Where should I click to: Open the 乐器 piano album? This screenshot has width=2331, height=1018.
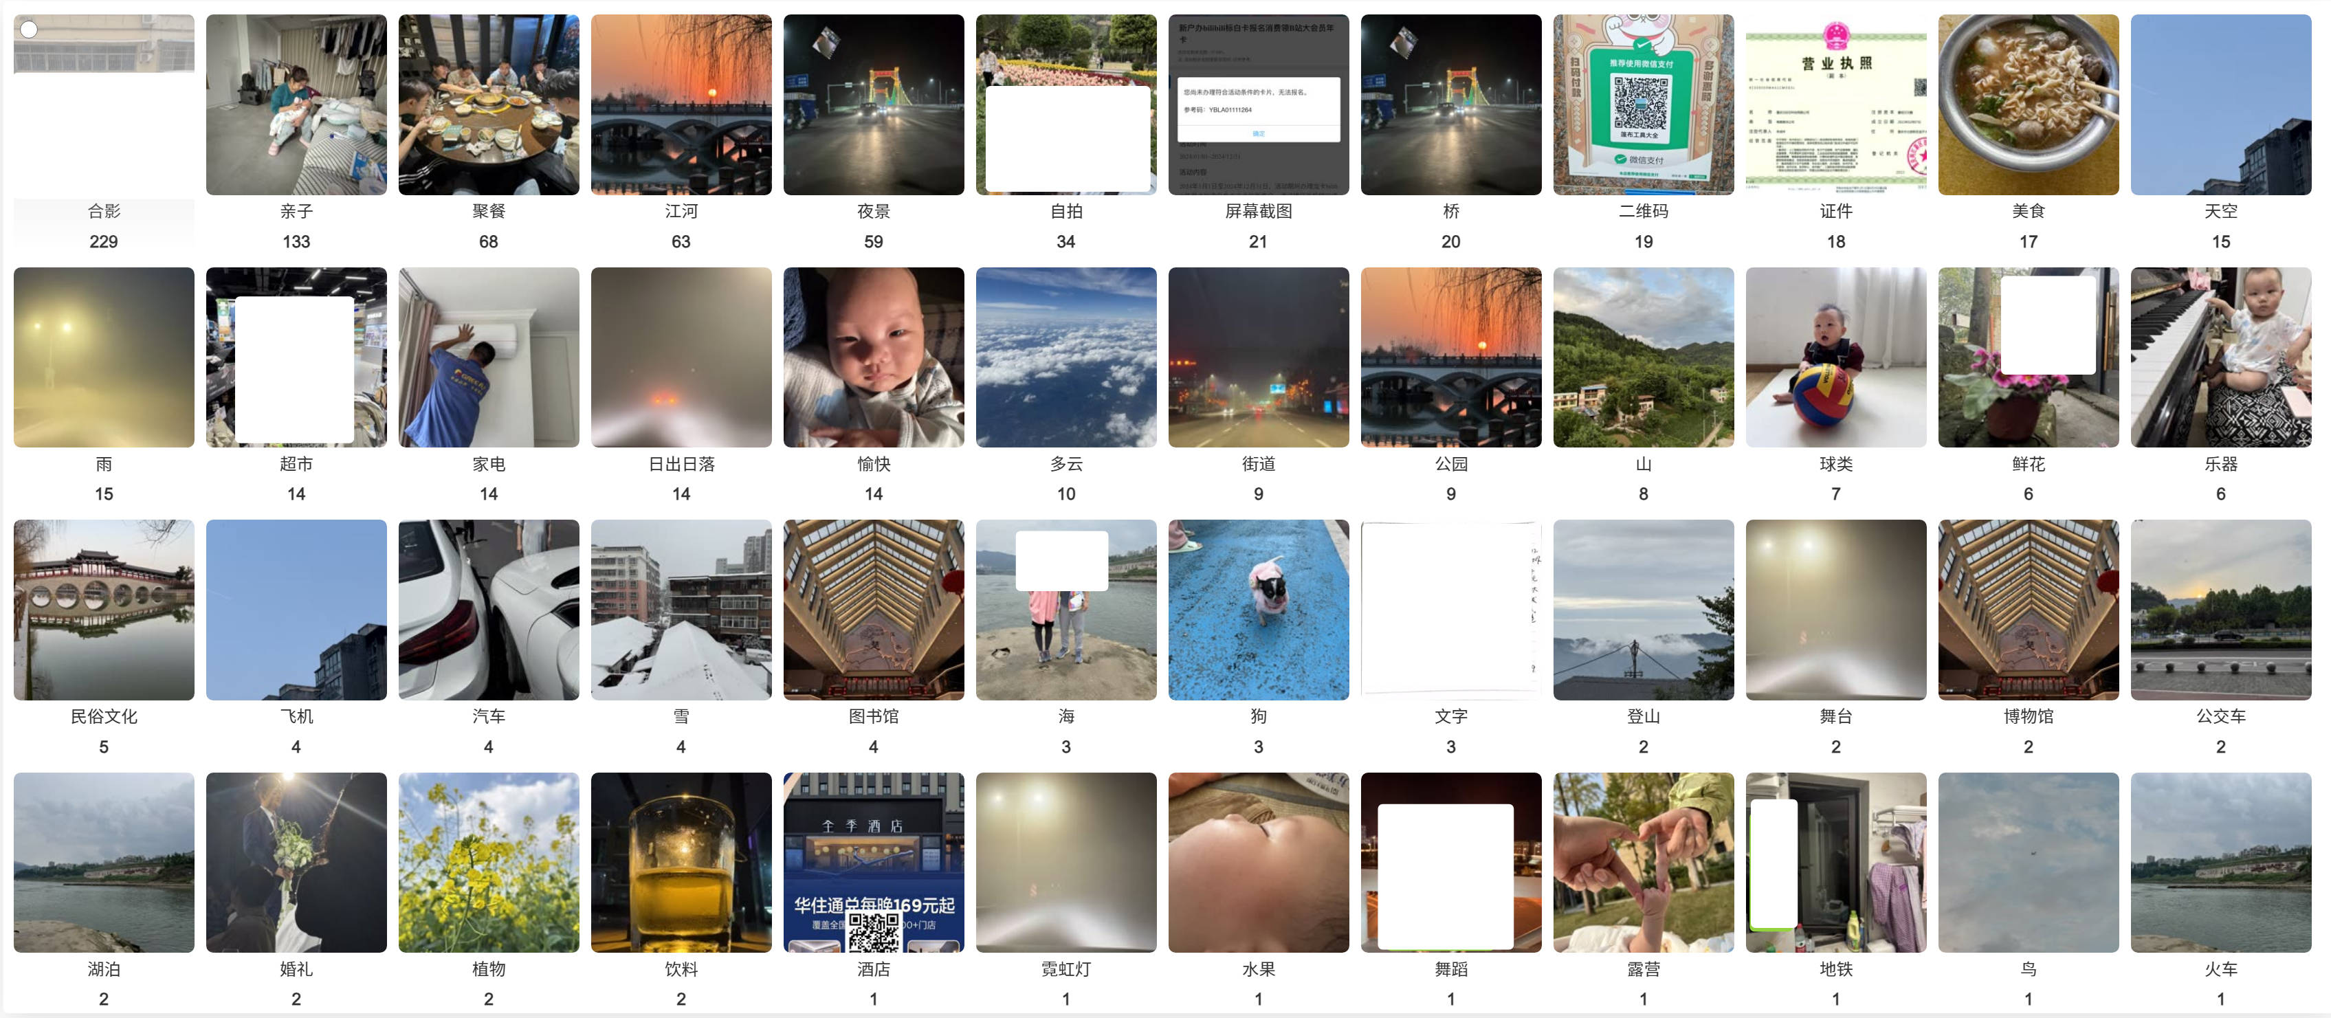2220,357
